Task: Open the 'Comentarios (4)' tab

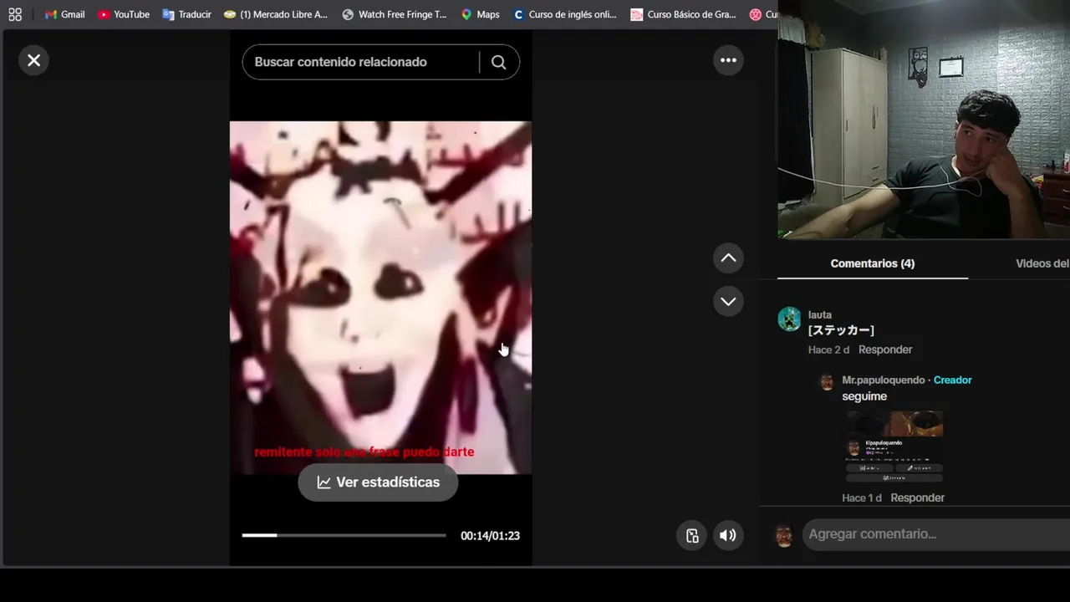Action: (x=872, y=263)
